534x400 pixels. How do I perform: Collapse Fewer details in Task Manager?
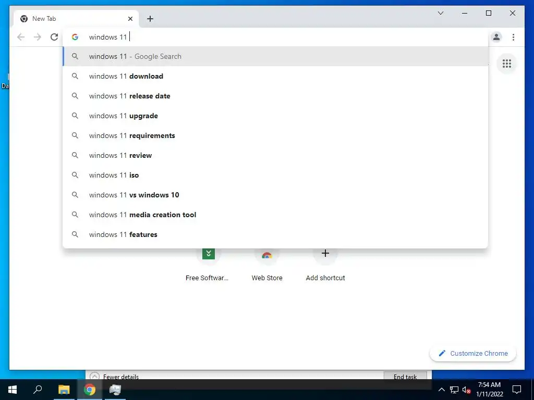tap(114, 376)
